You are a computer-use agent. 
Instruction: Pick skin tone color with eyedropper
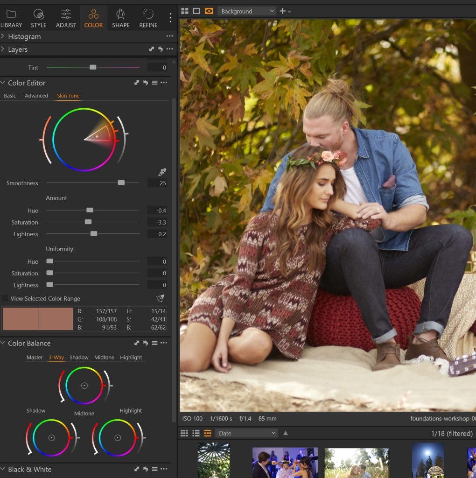(162, 172)
